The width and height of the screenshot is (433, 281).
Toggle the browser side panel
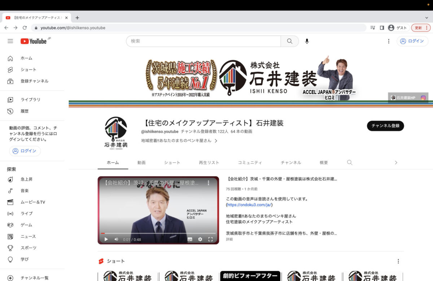point(382,28)
